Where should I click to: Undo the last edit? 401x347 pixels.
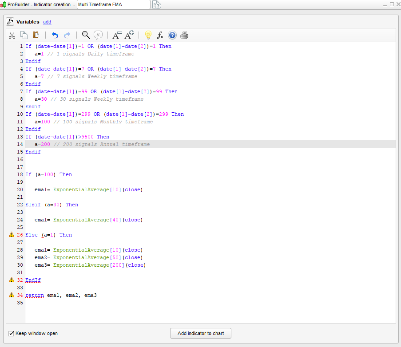tap(55, 35)
